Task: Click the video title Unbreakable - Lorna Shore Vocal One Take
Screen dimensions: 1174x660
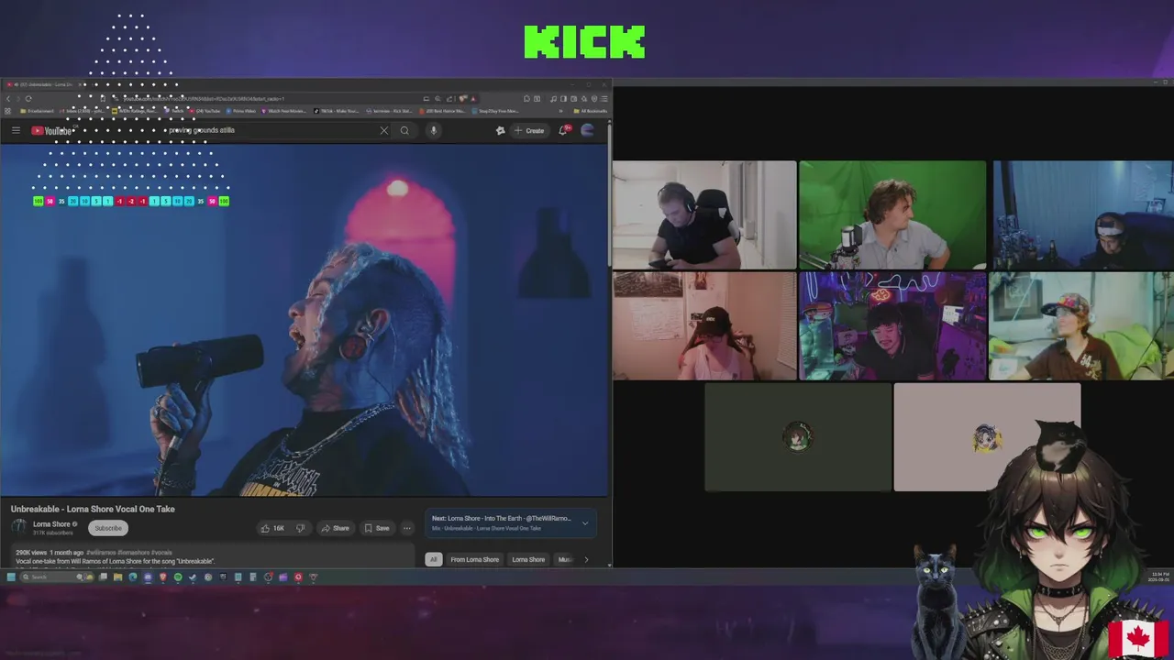Action: [x=93, y=509]
